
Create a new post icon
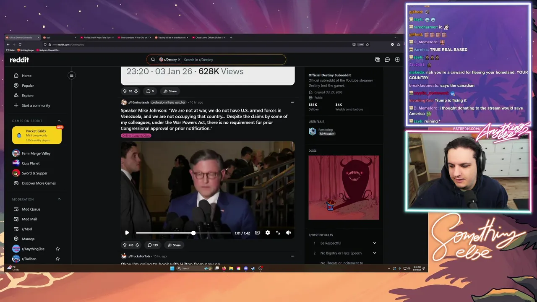click(x=397, y=60)
